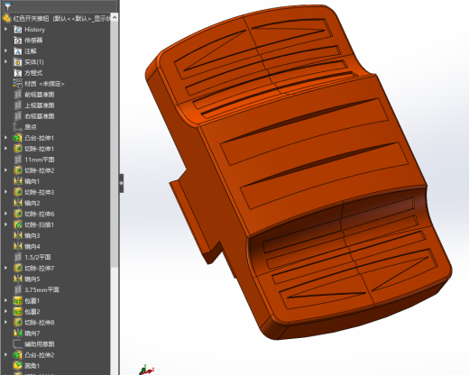Expand the 切除-拉伸7 feature
The height and width of the screenshot is (375, 469).
click(x=5, y=268)
